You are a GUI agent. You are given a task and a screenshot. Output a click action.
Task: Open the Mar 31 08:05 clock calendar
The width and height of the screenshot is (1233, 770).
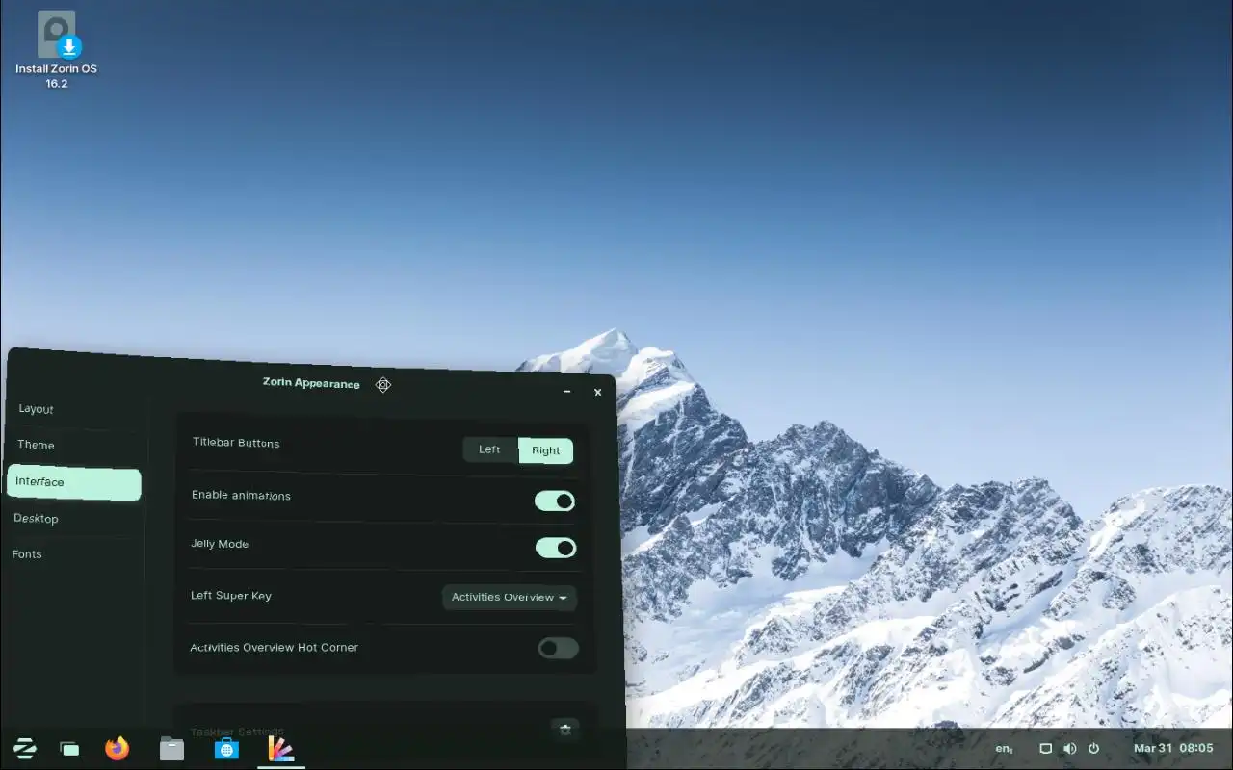click(1173, 748)
